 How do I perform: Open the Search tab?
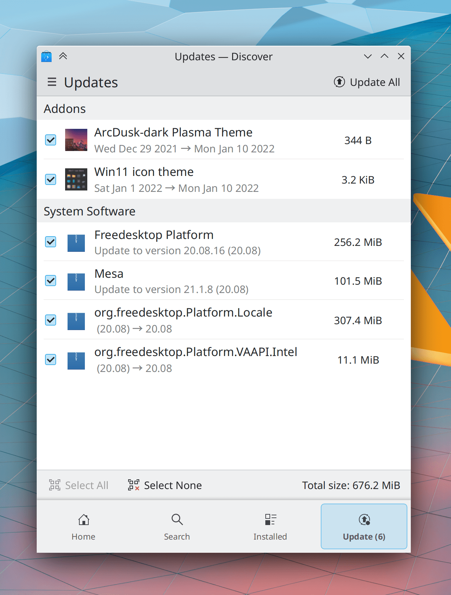coord(177,526)
